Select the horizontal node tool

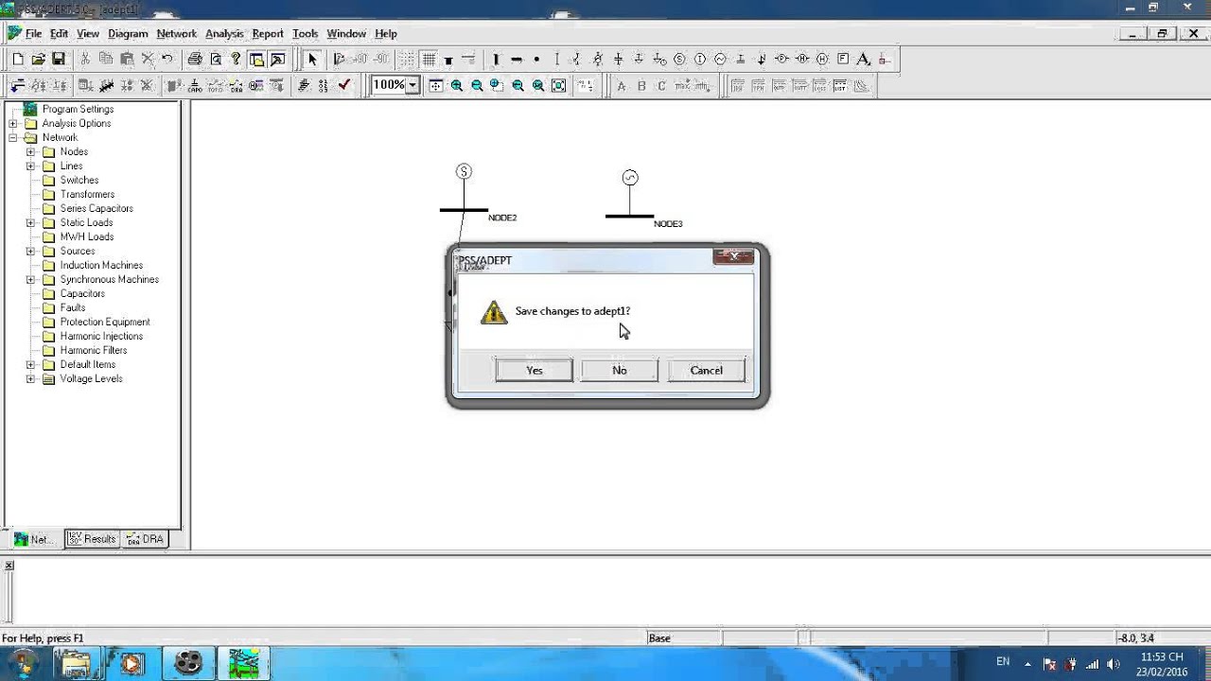coord(517,59)
